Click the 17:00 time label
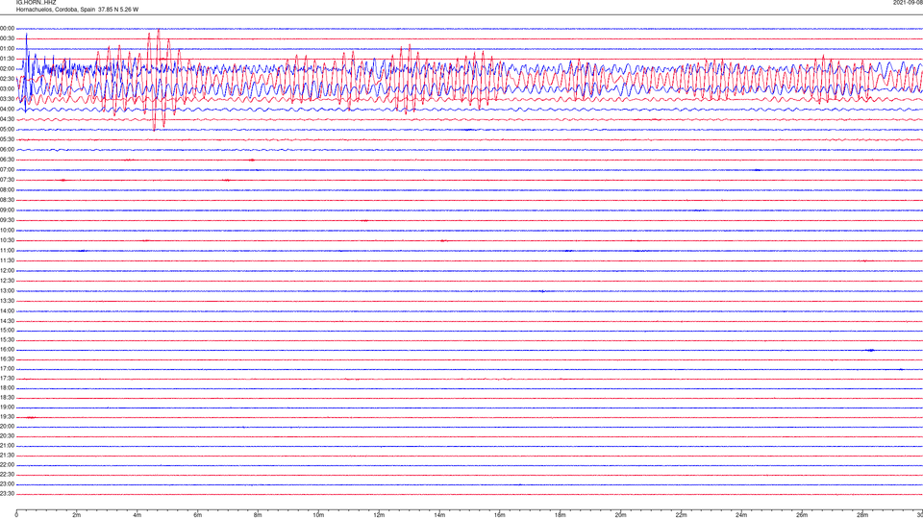The height and width of the screenshot is (519, 923). coord(7,369)
